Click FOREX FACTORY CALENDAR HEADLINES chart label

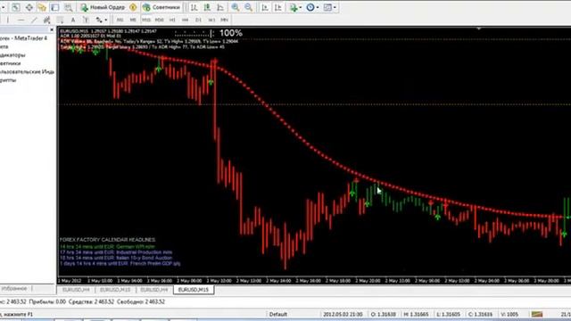tap(107, 240)
